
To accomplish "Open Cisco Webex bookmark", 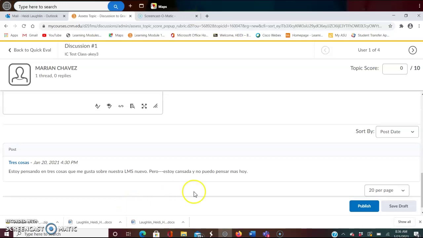I will (x=268, y=35).
